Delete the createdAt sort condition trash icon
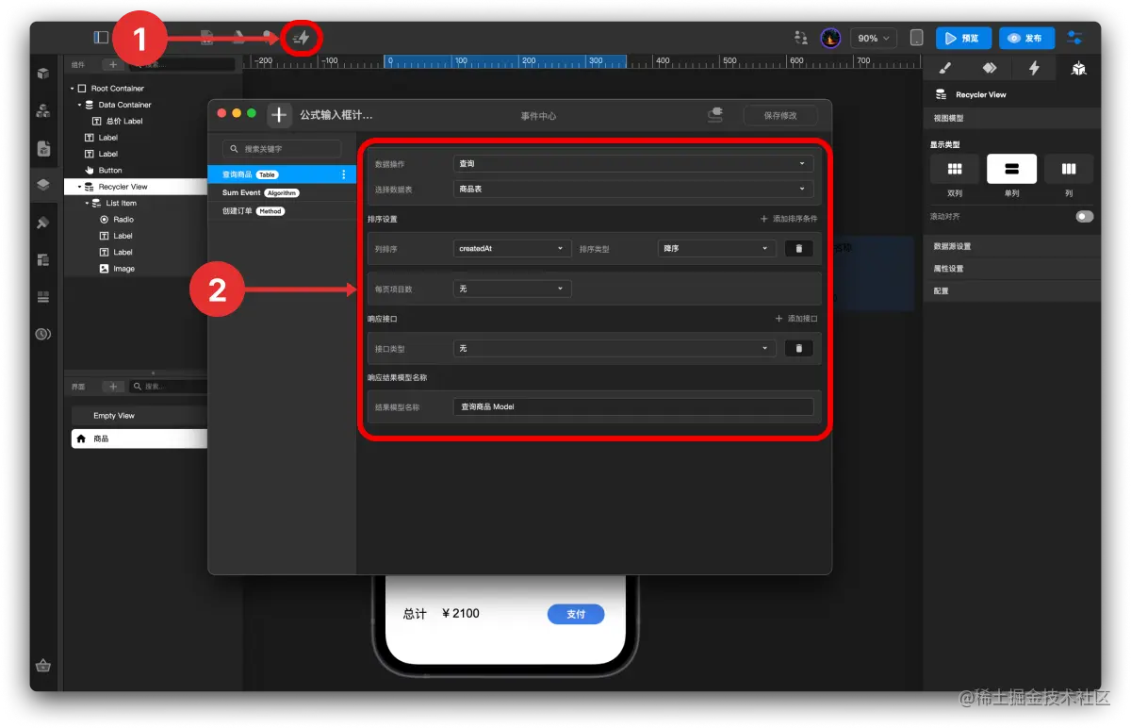The height and width of the screenshot is (728, 1131). coord(798,248)
